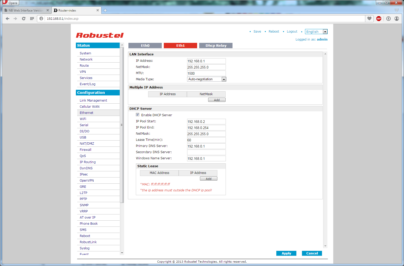Click the site info globe icon
The width and height of the screenshot is (404, 266).
click(x=41, y=18)
